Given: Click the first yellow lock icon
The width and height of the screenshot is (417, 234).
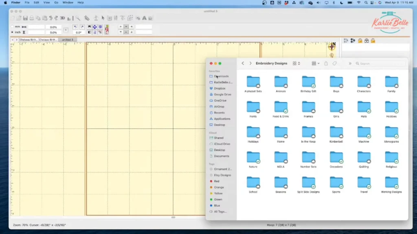Looking at the screenshot, I should 360,41.
